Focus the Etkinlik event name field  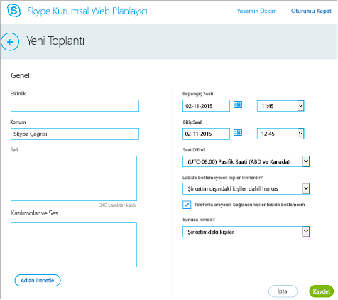[75, 106]
